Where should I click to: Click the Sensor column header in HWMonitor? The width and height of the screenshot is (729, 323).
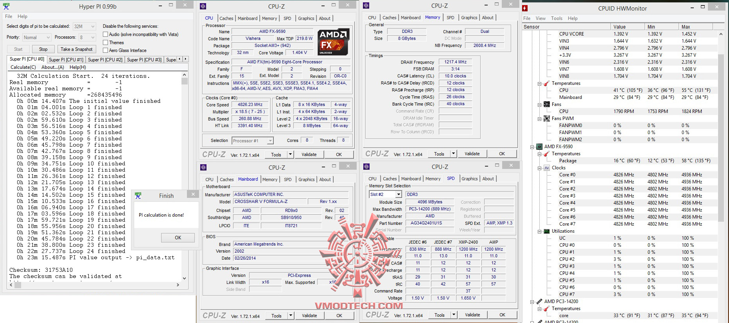click(x=566, y=27)
